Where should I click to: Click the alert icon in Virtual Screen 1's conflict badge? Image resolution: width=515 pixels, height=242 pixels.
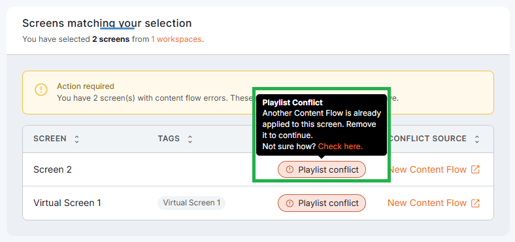290,203
